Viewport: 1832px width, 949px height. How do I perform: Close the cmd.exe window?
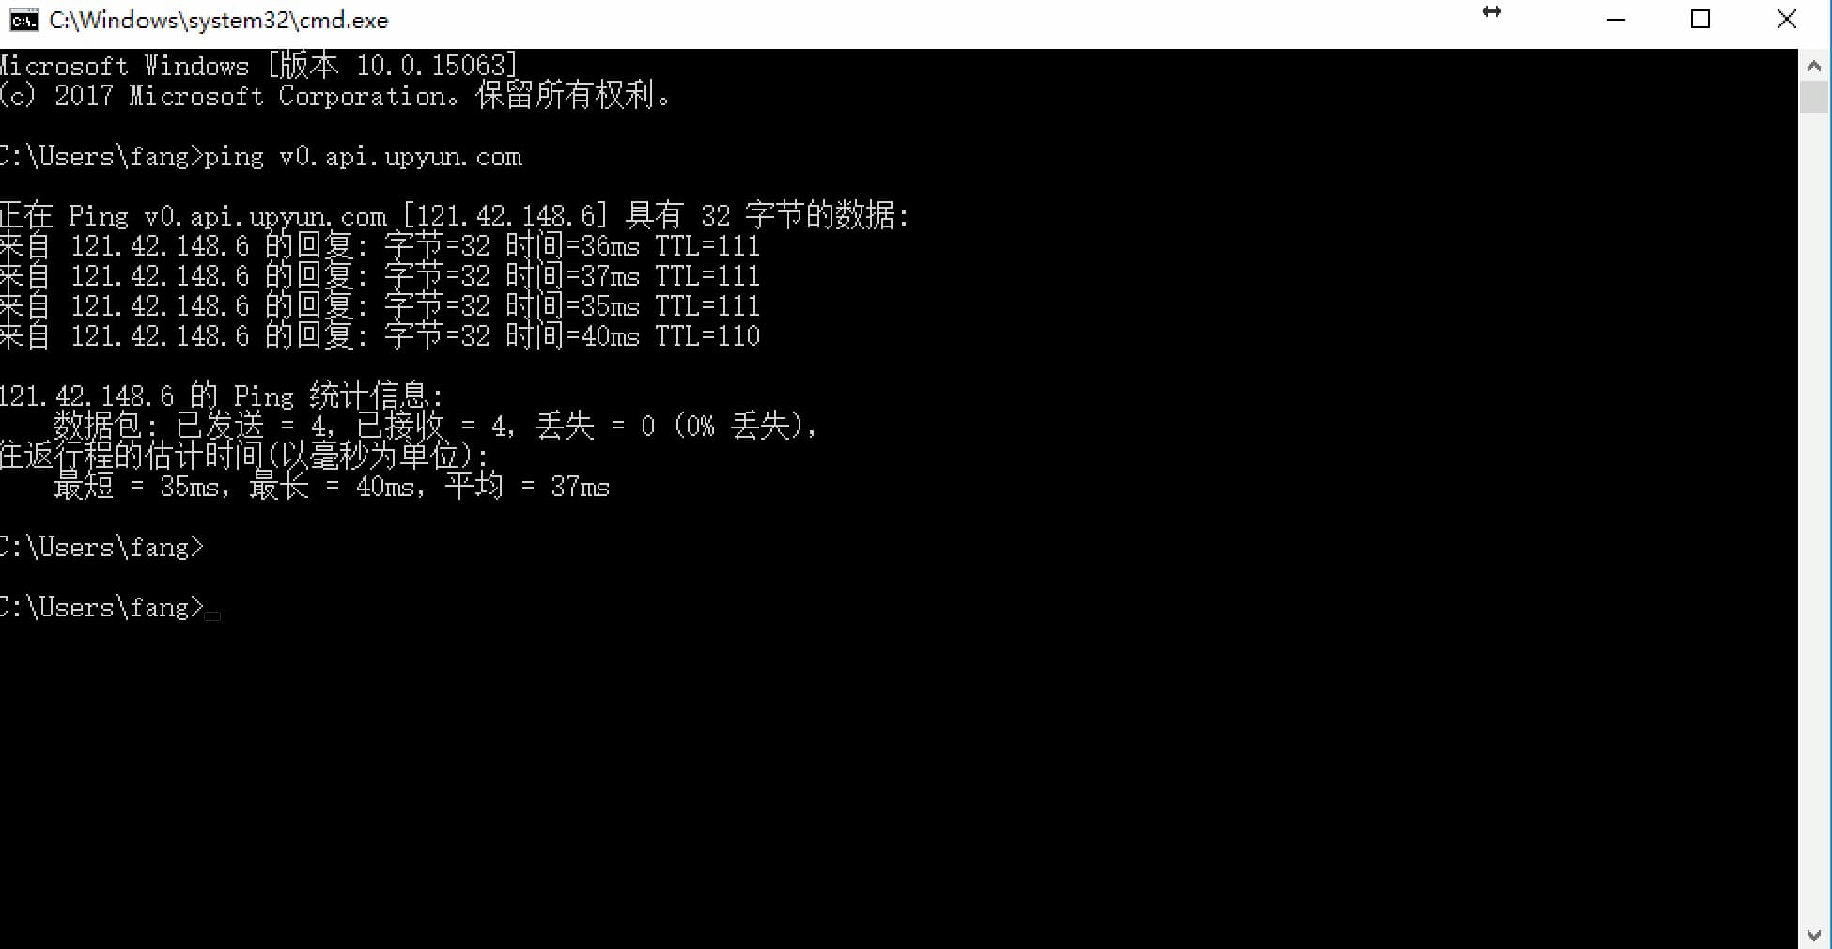(x=1787, y=20)
